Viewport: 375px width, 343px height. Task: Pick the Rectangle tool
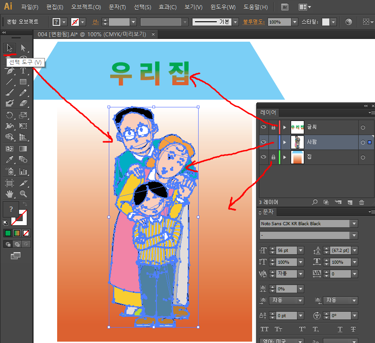[x=23, y=82]
